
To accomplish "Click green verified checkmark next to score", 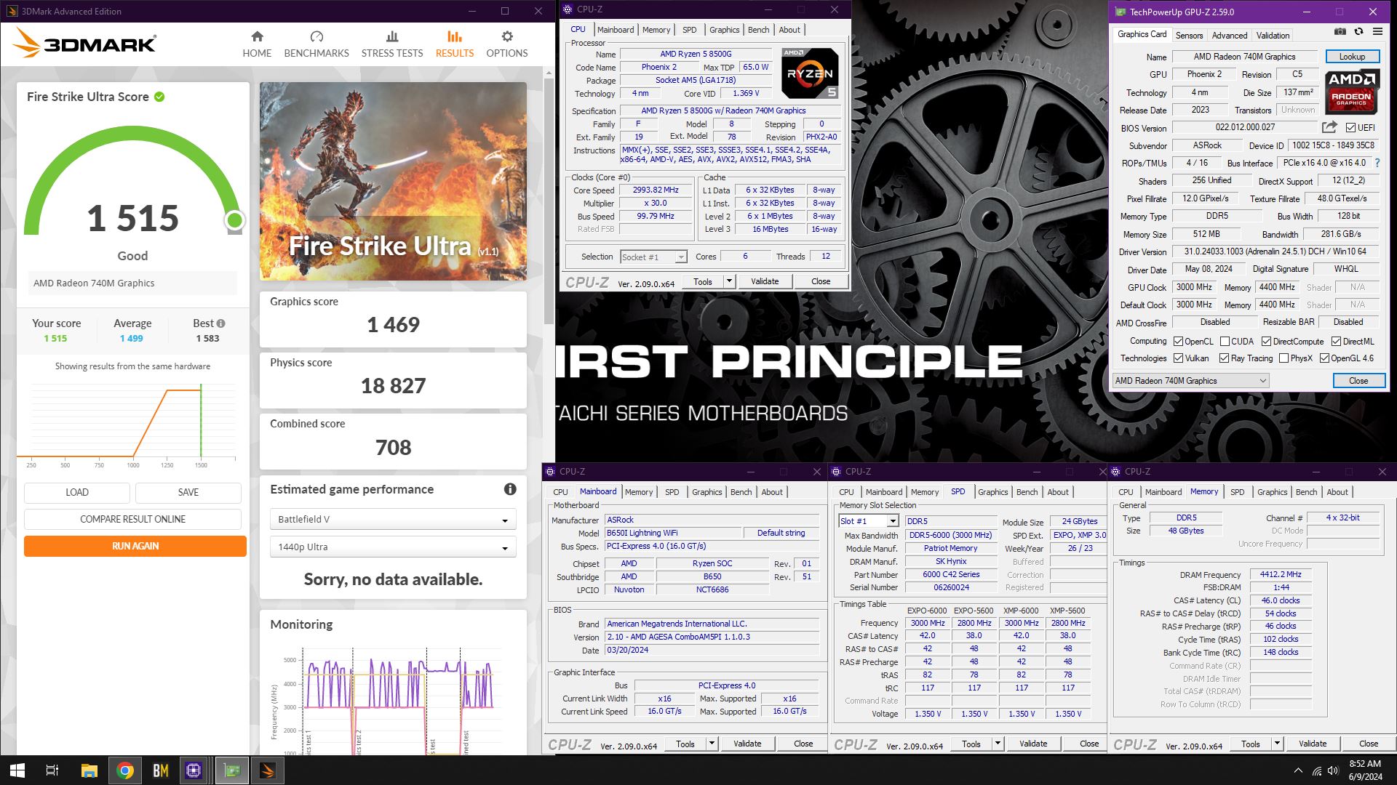I will point(159,97).
